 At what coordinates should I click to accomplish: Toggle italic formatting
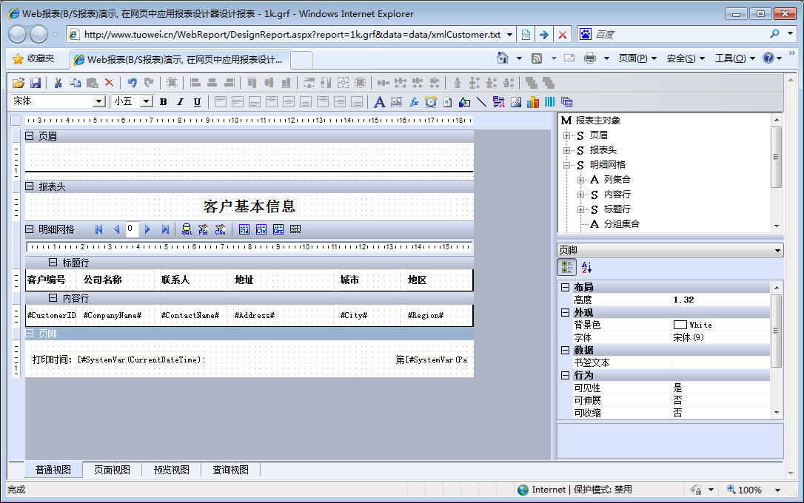[180, 102]
